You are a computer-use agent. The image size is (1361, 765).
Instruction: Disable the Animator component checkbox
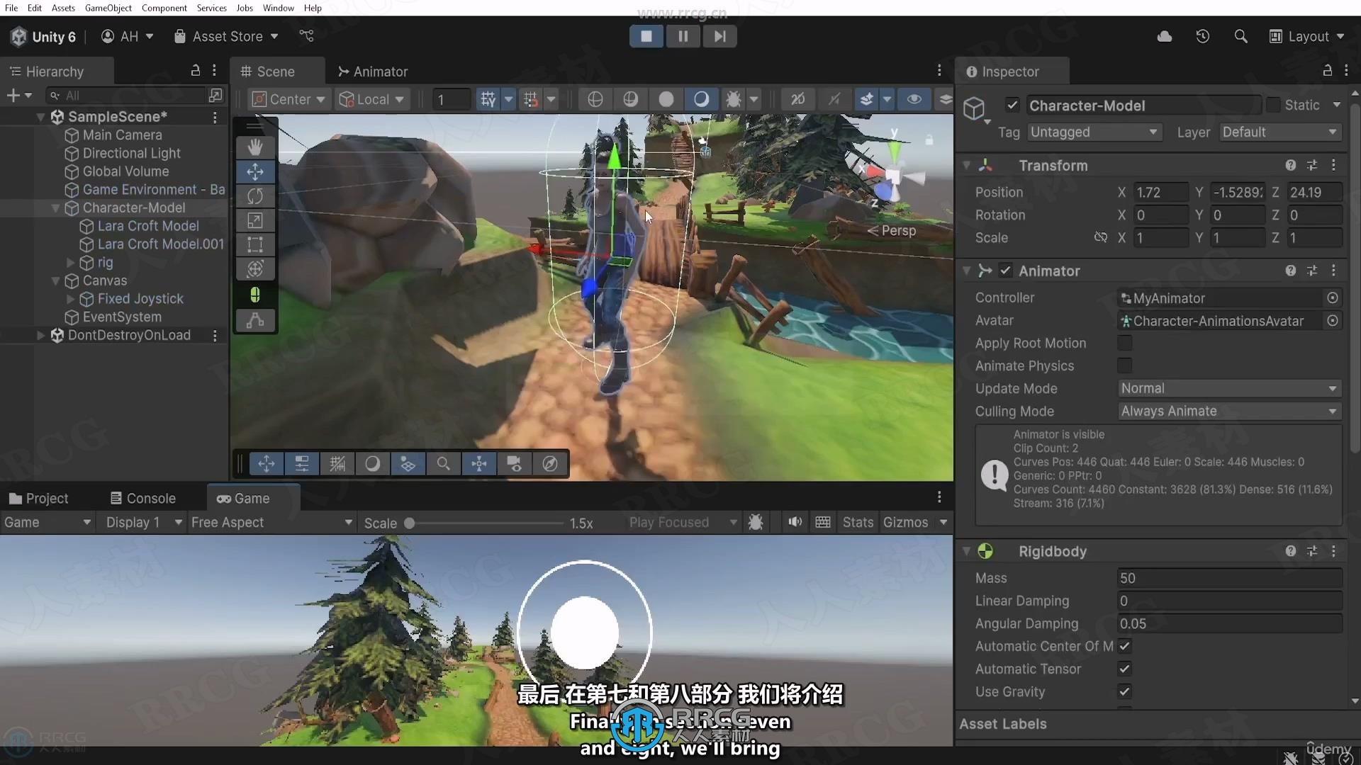pos(1005,271)
